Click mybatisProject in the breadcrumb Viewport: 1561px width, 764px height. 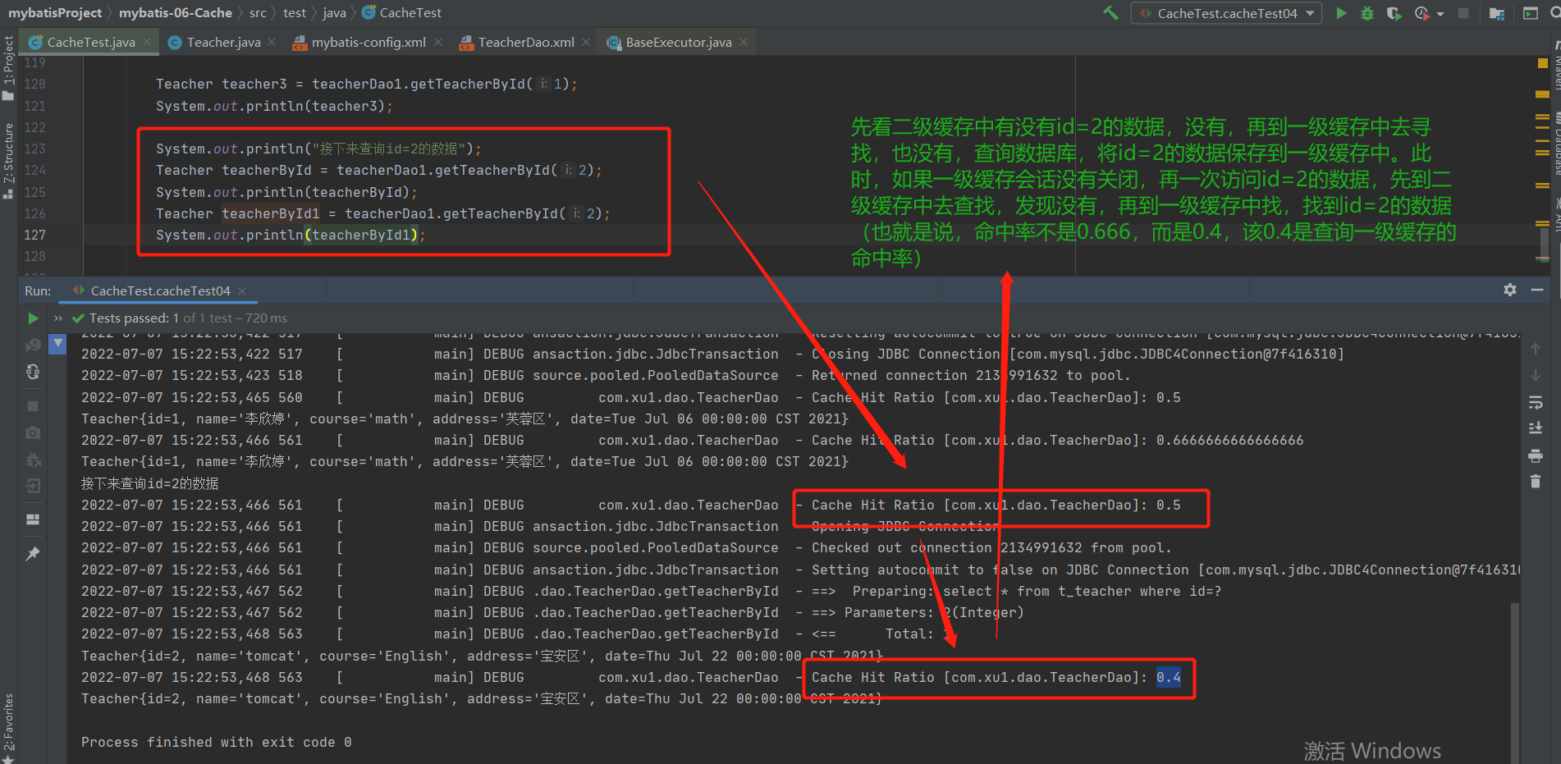click(55, 13)
